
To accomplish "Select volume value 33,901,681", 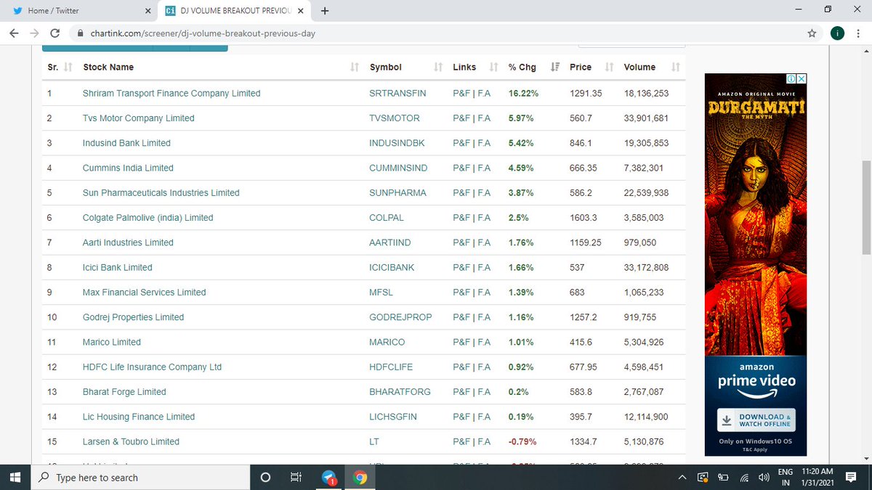I will coord(646,118).
